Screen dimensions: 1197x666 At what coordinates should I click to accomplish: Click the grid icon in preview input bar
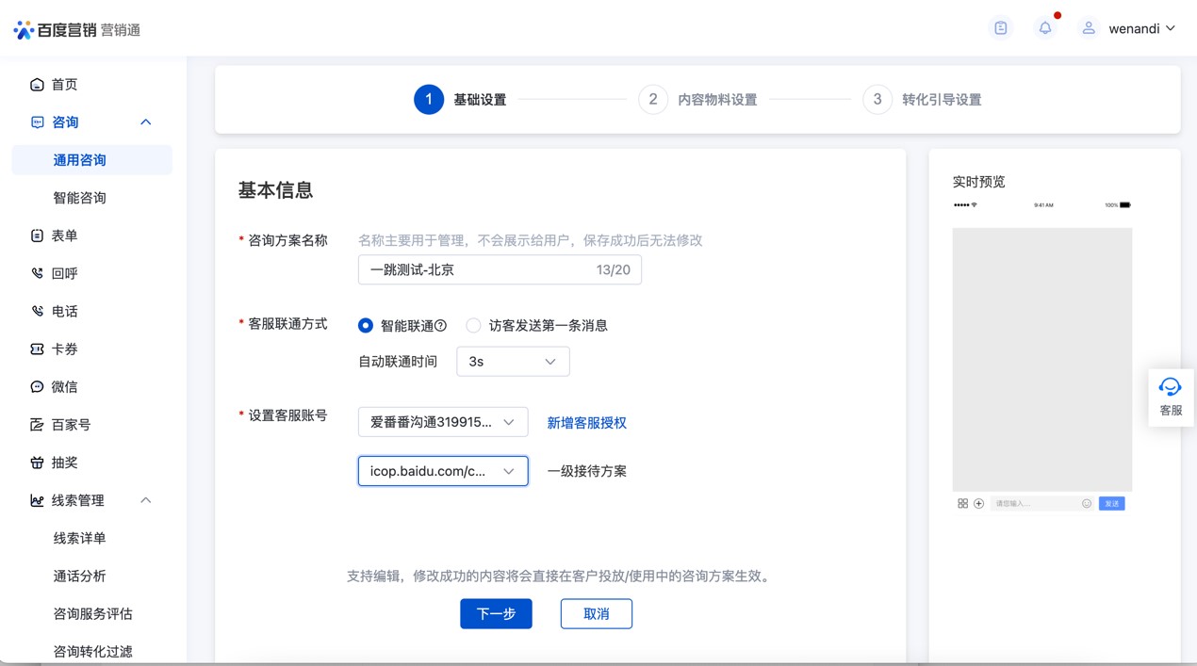[x=962, y=504]
